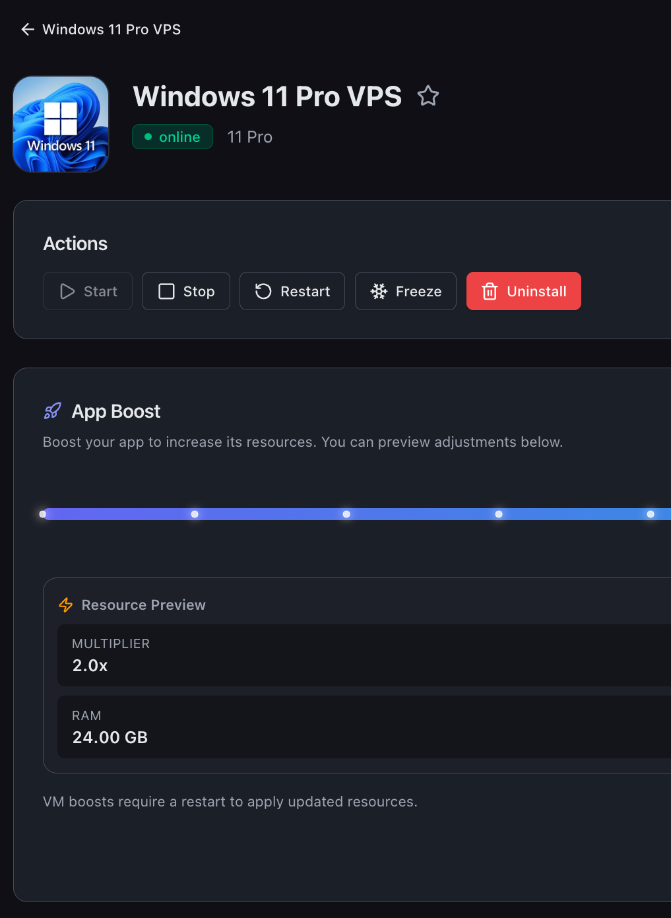
Task: Click the 11 Pro version label
Action: click(250, 137)
